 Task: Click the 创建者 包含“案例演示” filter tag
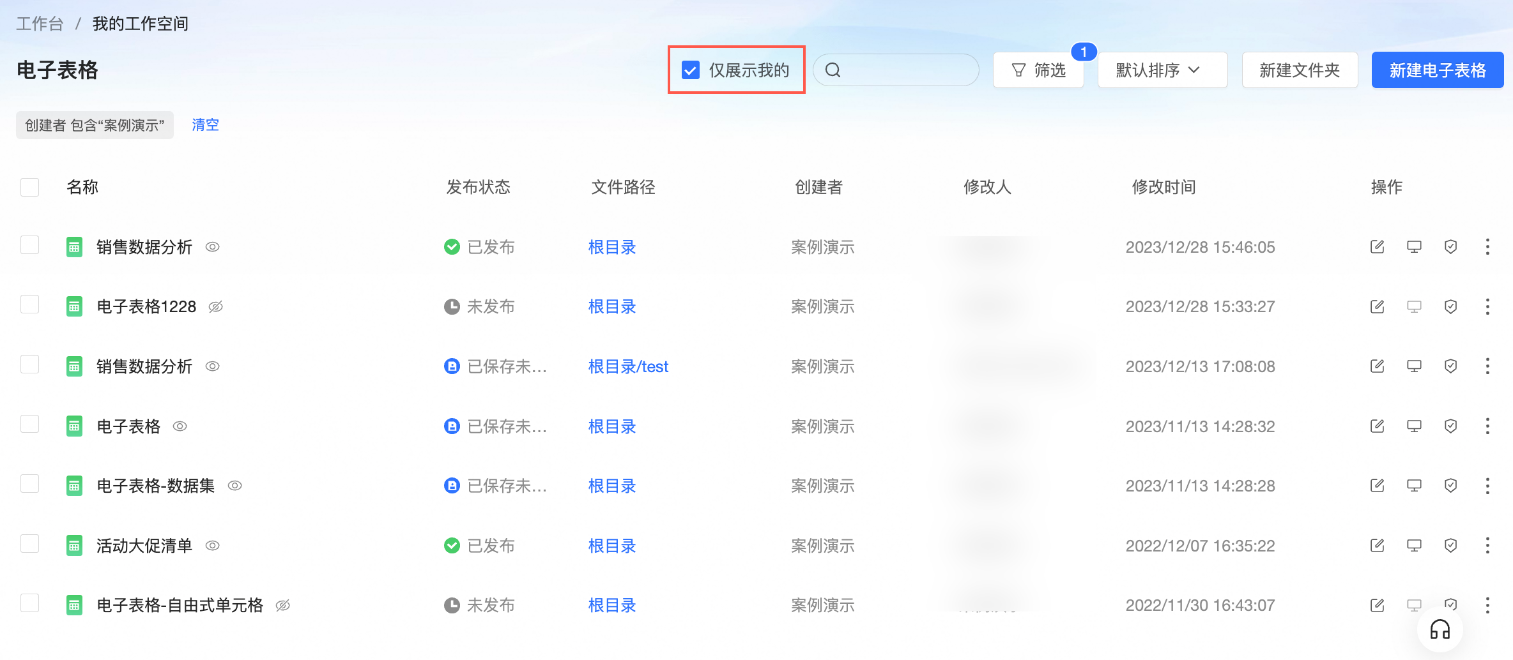(95, 125)
